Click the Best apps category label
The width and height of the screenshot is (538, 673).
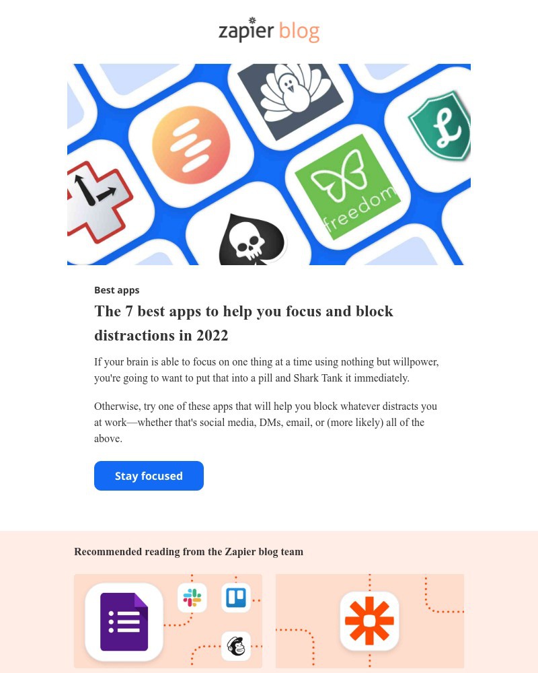[x=117, y=290]
